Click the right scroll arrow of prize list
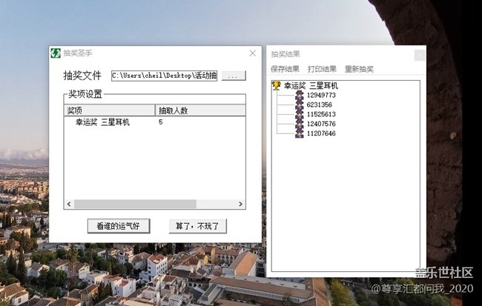Image resolution: width=482 pixels, height=306 pixels. coord(240,204)
